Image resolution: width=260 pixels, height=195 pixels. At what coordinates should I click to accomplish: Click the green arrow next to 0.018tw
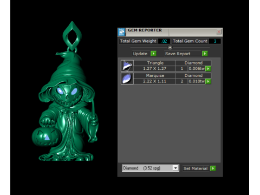click(x=208, y=81)
